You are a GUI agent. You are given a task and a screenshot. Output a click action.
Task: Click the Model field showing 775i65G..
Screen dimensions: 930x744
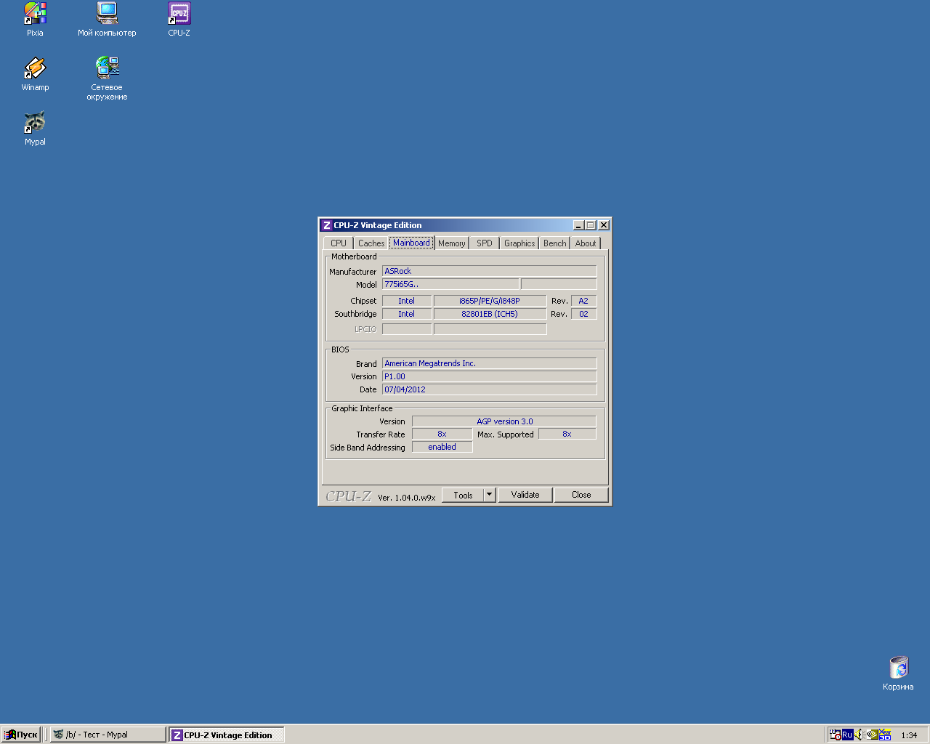[450, 284]
